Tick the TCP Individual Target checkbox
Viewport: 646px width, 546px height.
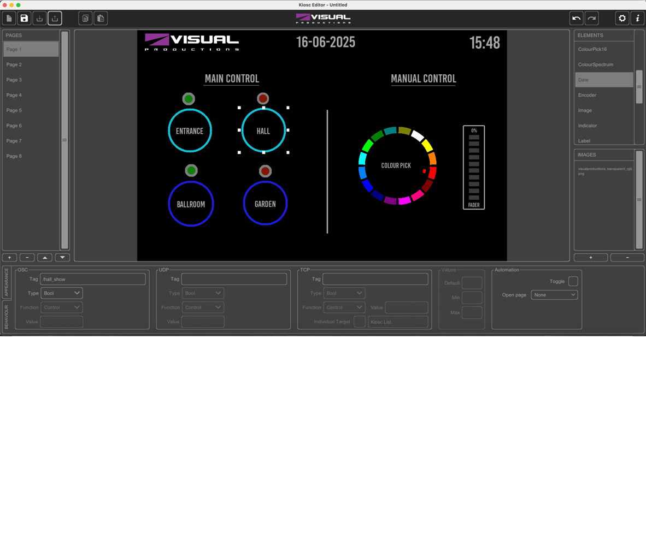[359, 322]
